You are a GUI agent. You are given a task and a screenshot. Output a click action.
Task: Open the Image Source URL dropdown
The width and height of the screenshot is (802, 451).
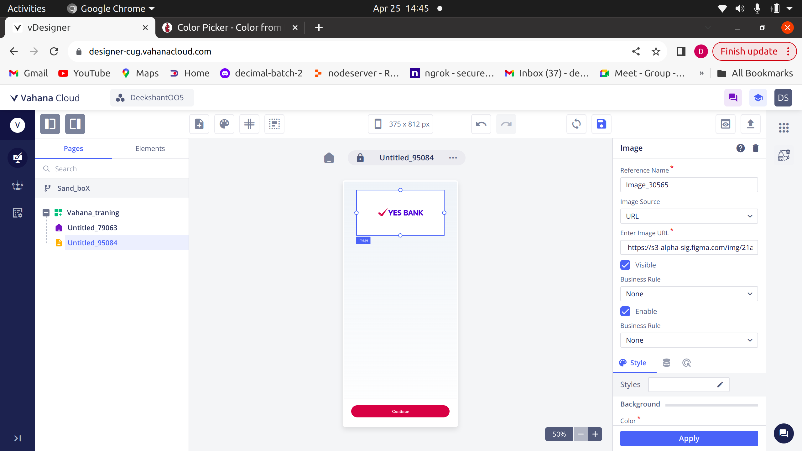click(x=689, y=216)
